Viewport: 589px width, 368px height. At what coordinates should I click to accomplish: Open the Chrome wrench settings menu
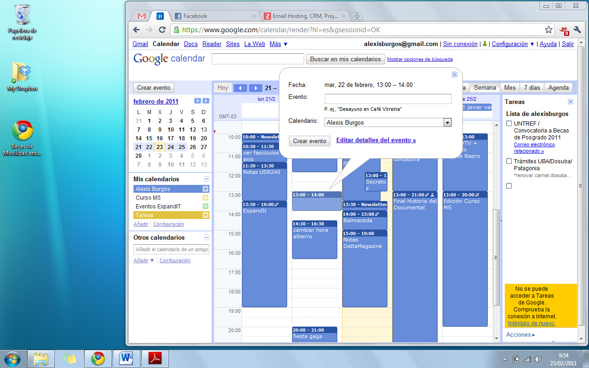577,30
